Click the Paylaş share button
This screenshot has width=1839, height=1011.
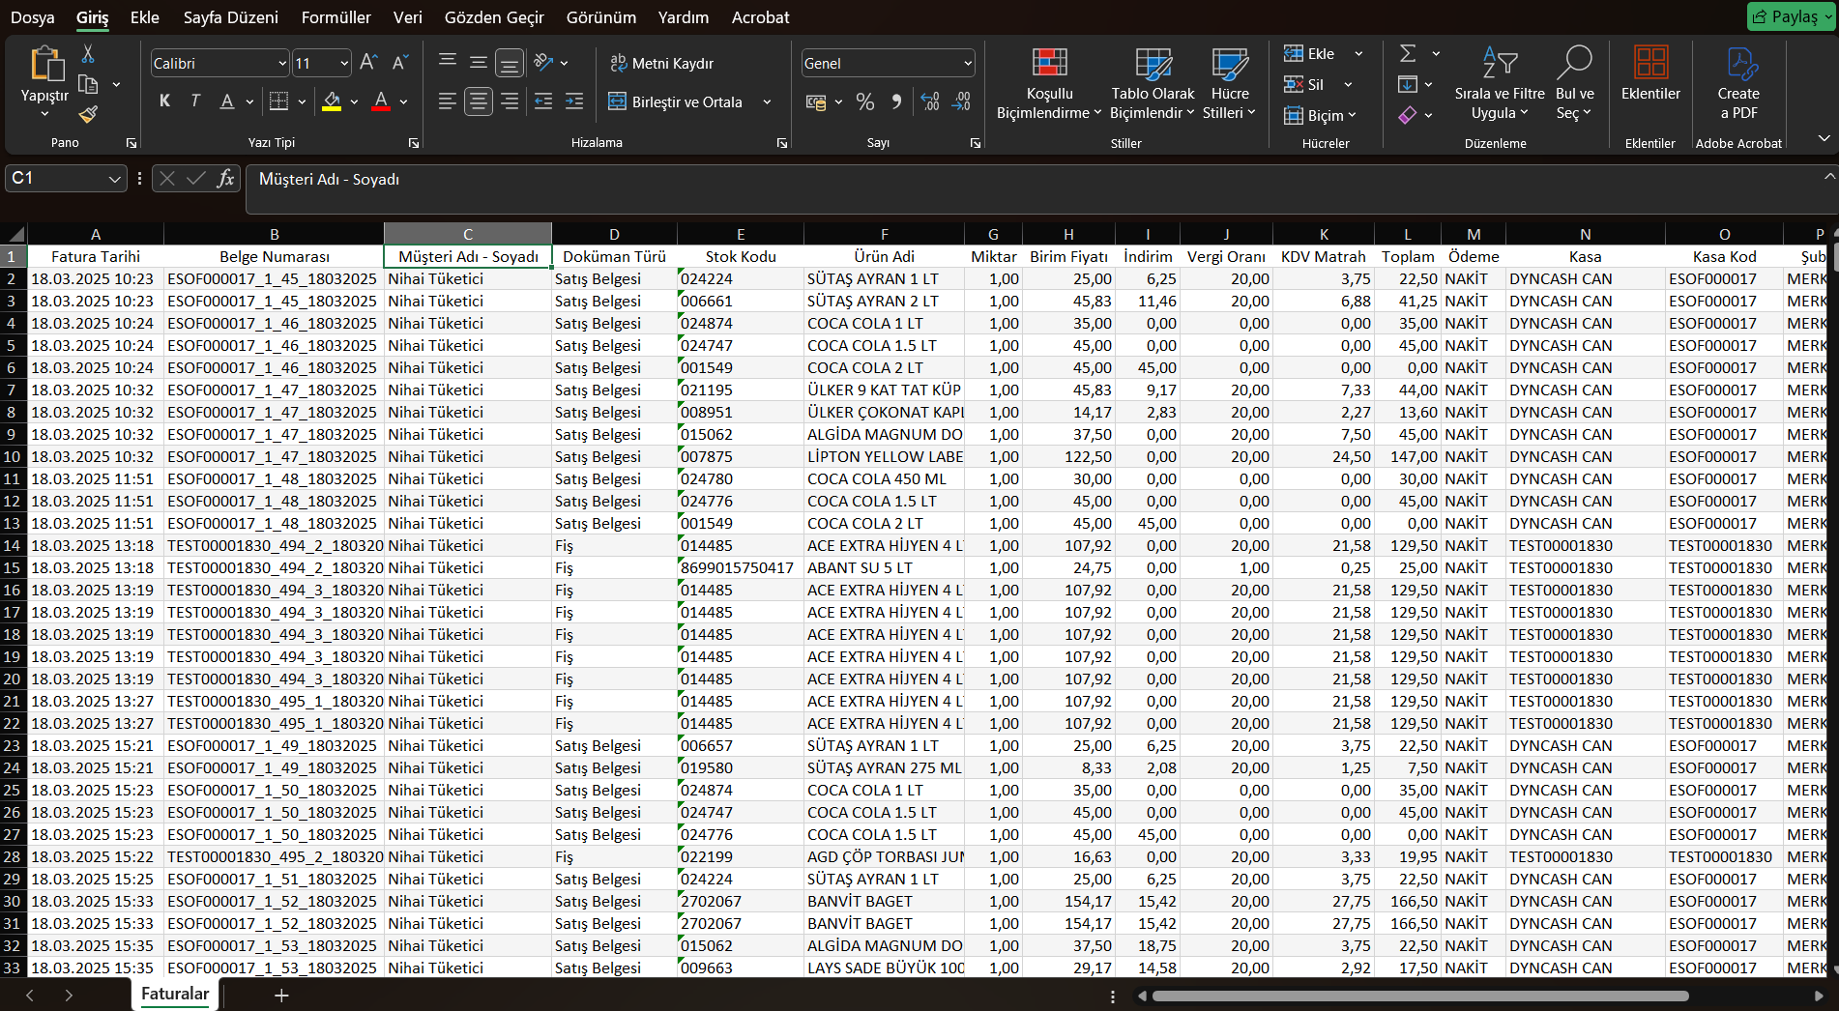click(x=1788, y=16)
